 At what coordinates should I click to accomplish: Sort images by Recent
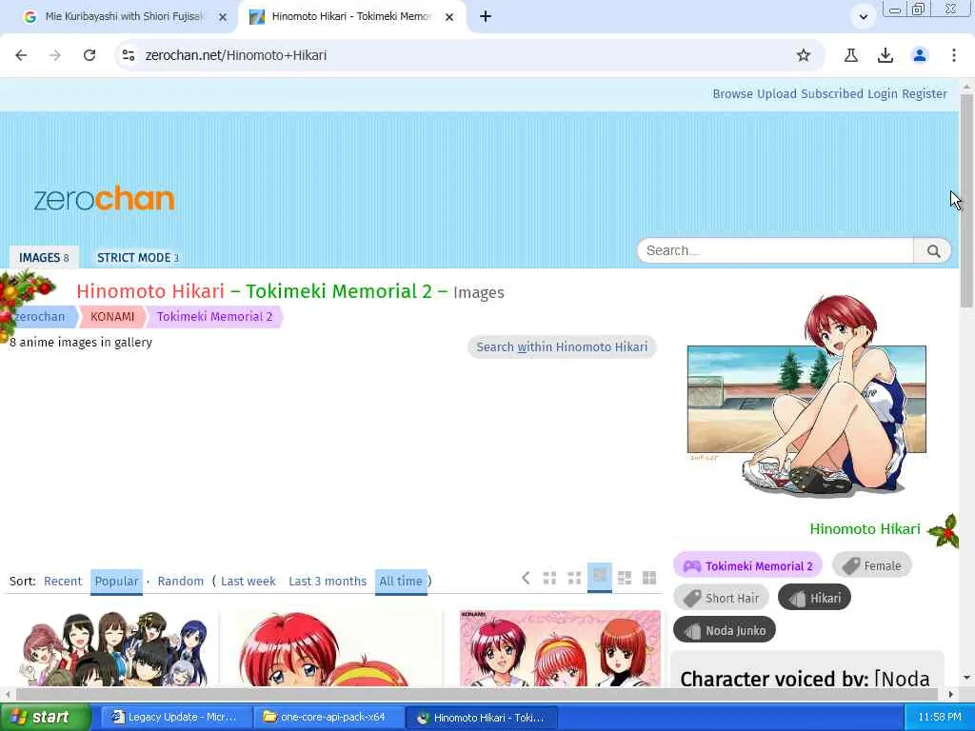pos(63,582)
